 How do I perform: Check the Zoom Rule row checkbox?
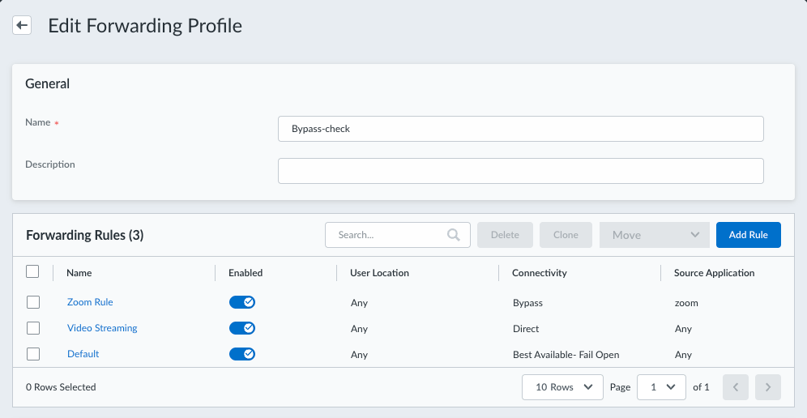pyautogui.click(x=32, y=302)
